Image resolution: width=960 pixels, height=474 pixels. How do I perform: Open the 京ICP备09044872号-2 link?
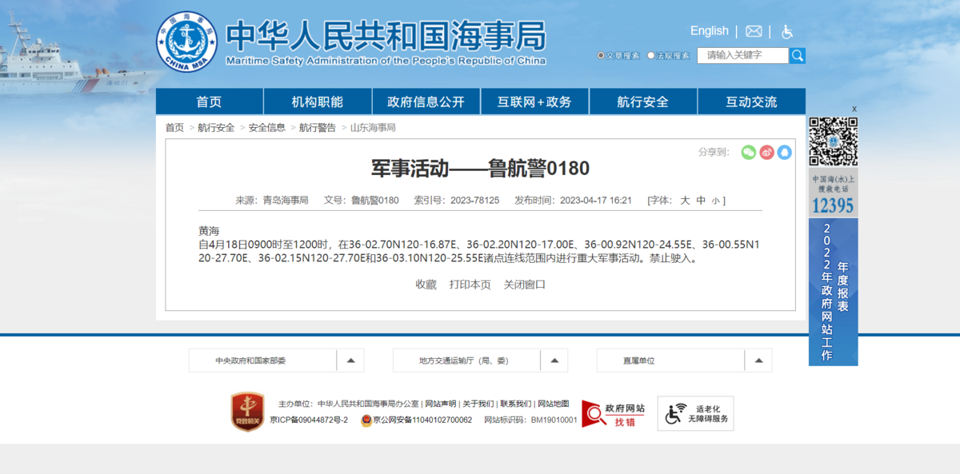tap(309, 420)
